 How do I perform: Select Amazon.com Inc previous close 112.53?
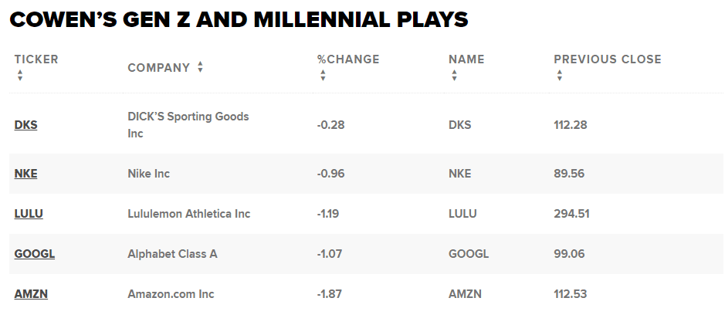click(571, 294)
